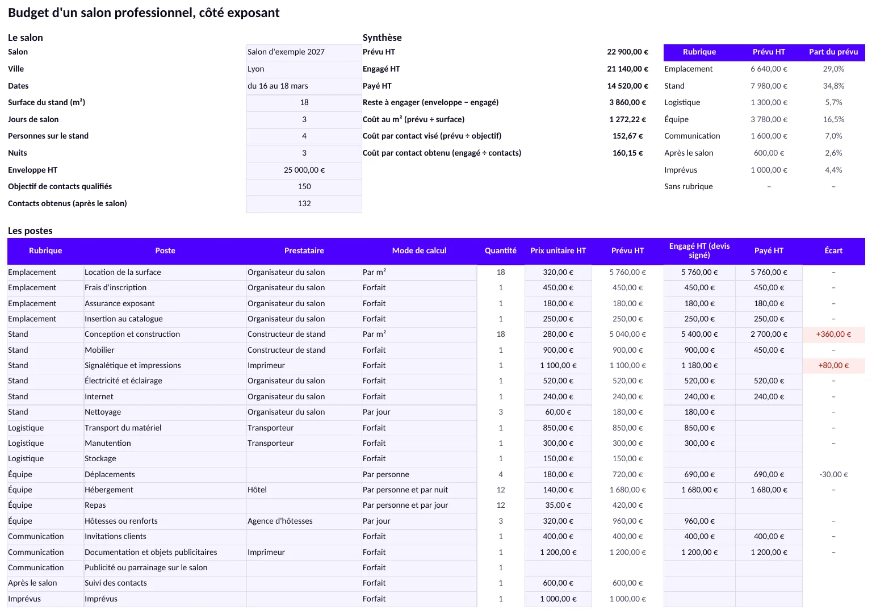This screenshot has height=614, width=872.
Task: Click the "Poste" column header
Action: point(165,251)
